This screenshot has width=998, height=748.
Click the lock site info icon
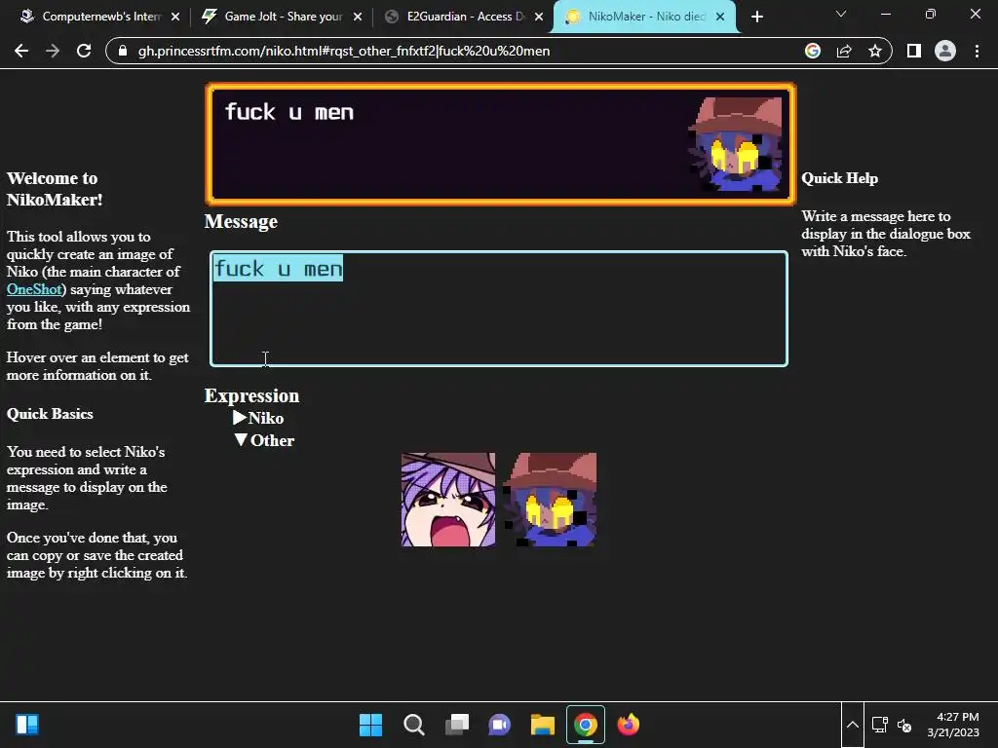(x=124, y=51)
